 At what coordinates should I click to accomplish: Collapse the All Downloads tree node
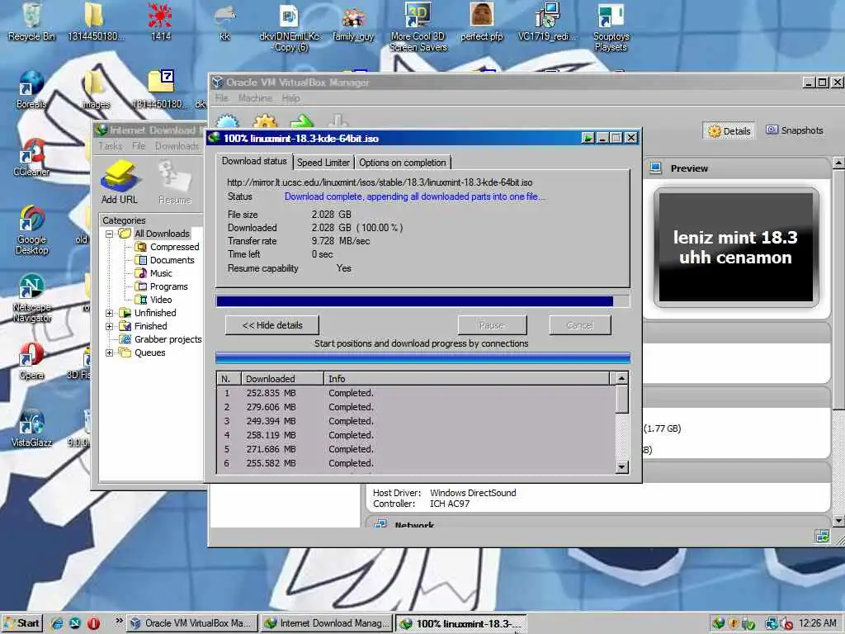click(x=110, y=234)
